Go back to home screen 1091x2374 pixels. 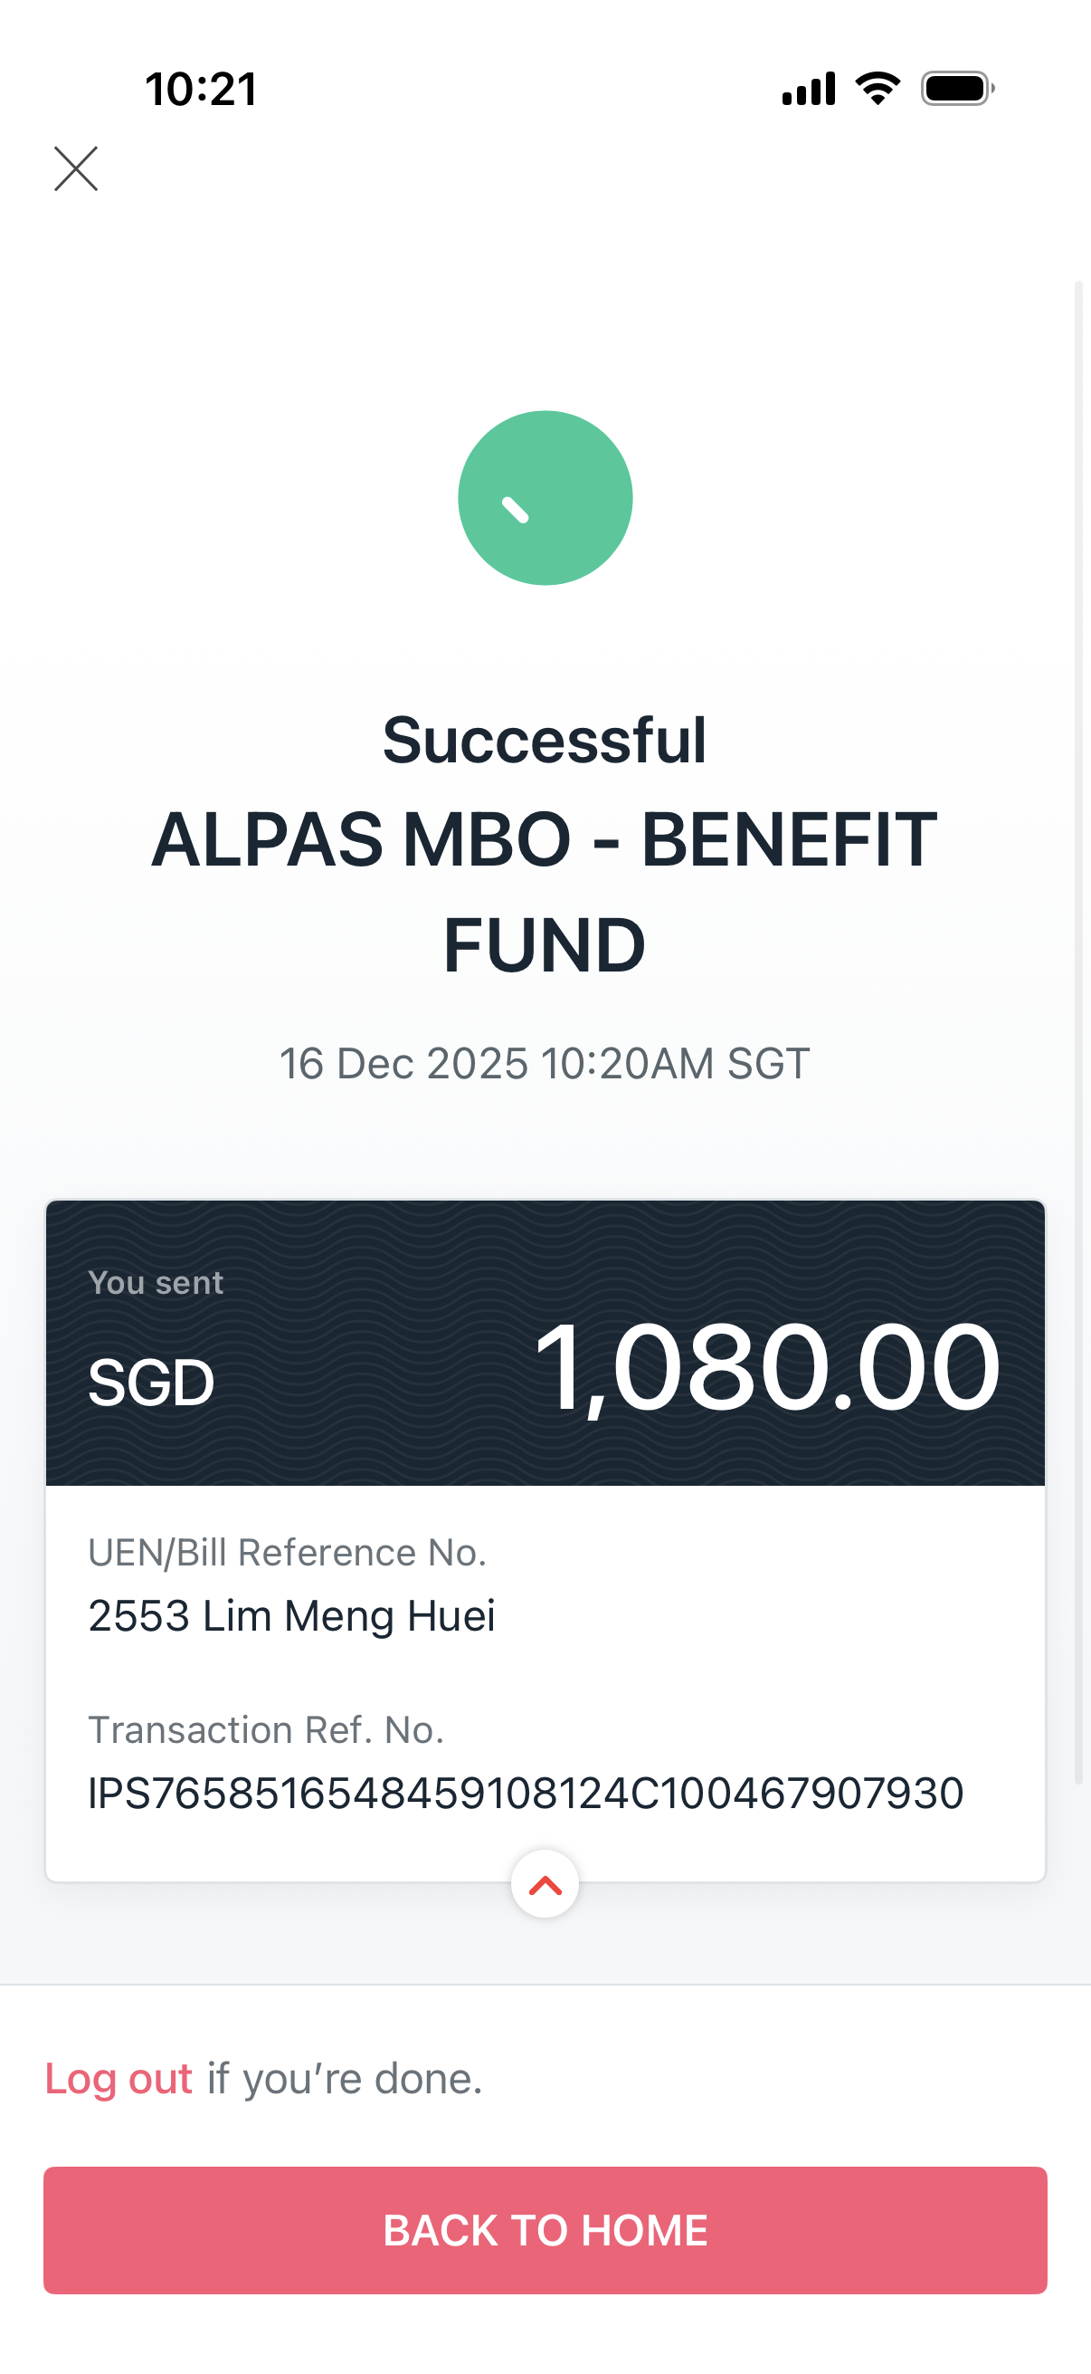[x=545, y=2230]
